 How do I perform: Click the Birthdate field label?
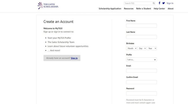tap(130, 43)
